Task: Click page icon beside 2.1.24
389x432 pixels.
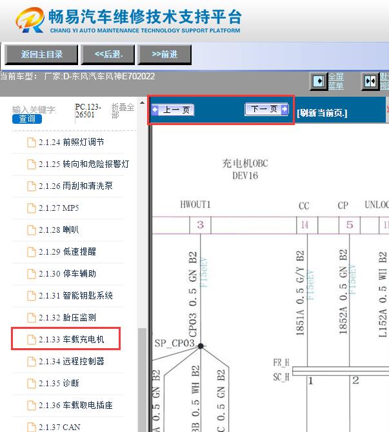Action: [32, 142]
